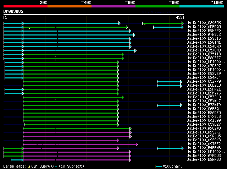Open the UniRef100_O80656 hit label
The height and width of the screenshot is (169, 227).
click(204, 23)
